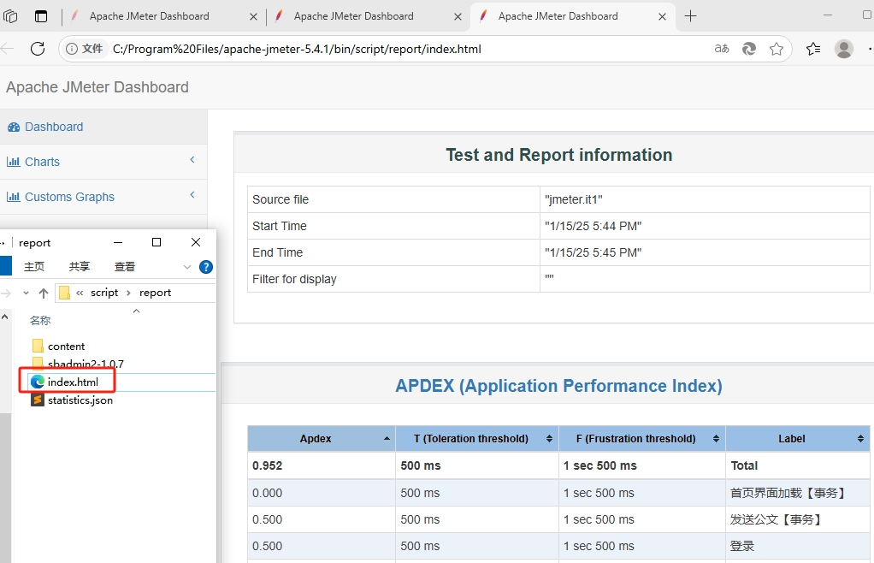Open the tab actions menu icon
Image resolution: width=874 pixels, height=563 pixels.
pos(41,16)
